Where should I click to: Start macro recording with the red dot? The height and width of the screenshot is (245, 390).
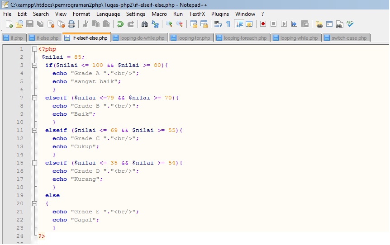click(263, 24)
